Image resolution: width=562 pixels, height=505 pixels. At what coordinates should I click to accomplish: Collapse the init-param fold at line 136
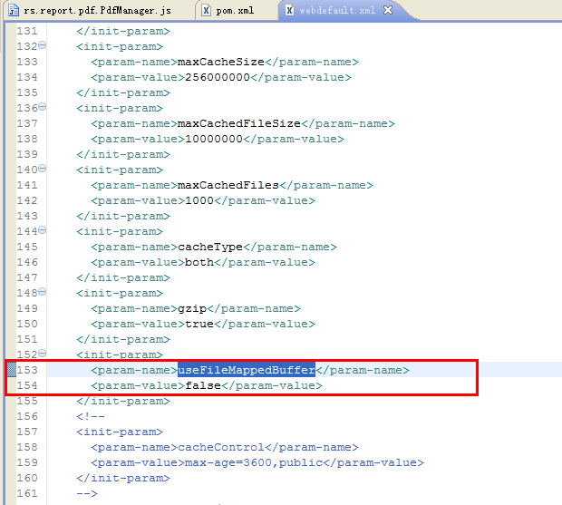pos(42,107)
